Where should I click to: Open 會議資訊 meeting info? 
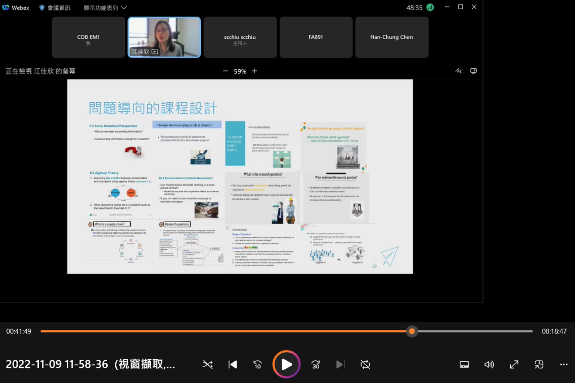[55, 8]
